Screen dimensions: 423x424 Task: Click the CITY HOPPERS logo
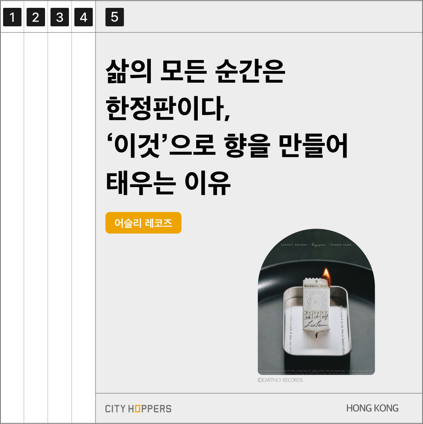click(138, 409)
